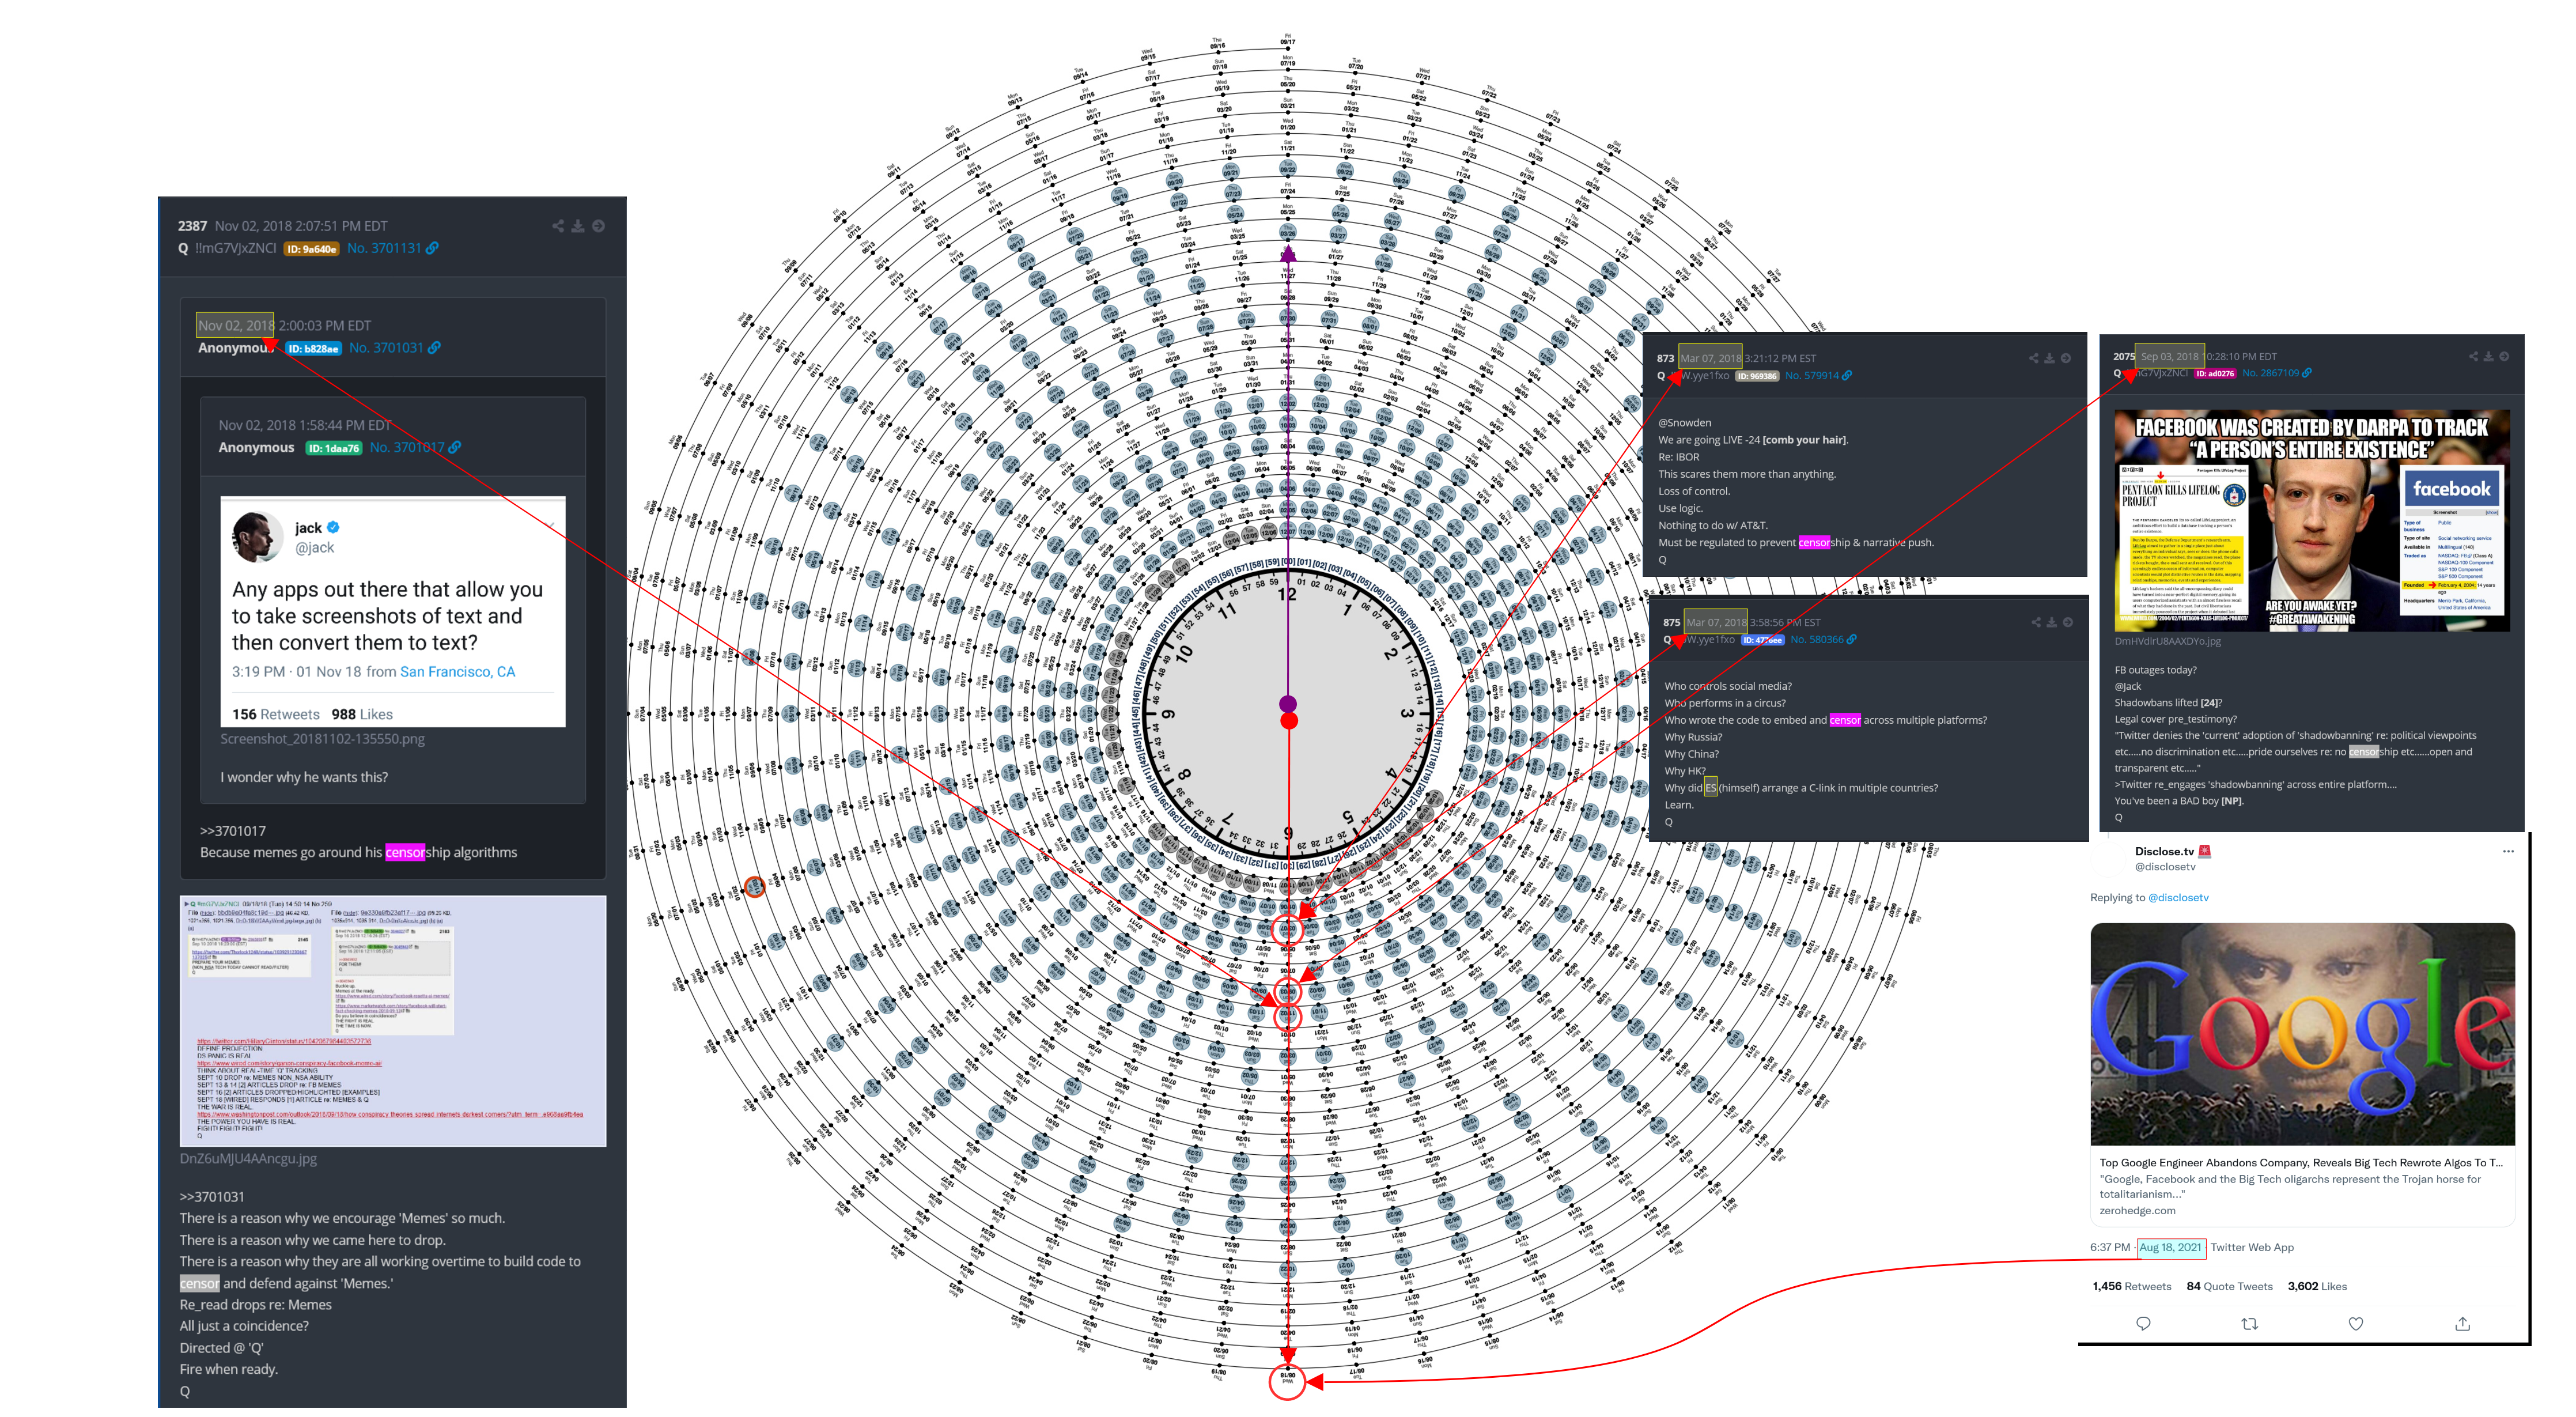Click the 3,602 Likes count
The image size is (2576, 1417).
[x=2316, y=1286]
